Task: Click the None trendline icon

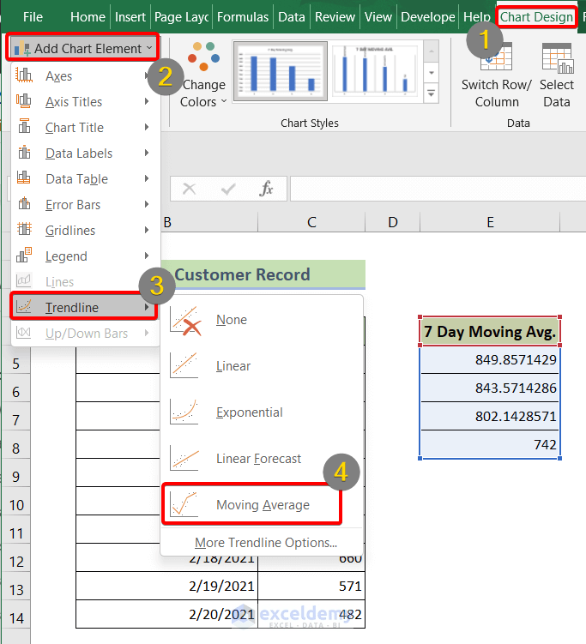Action: click(185, 320)
